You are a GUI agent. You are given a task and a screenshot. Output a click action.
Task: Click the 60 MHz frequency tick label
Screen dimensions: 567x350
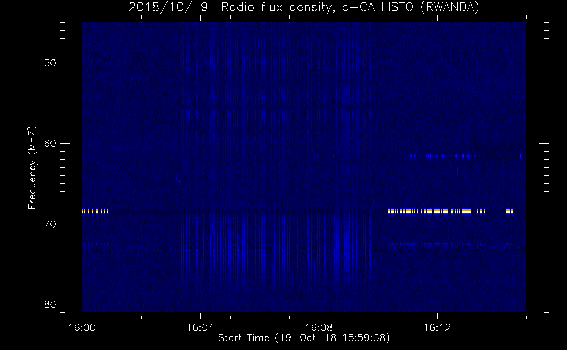pos(50,143)
